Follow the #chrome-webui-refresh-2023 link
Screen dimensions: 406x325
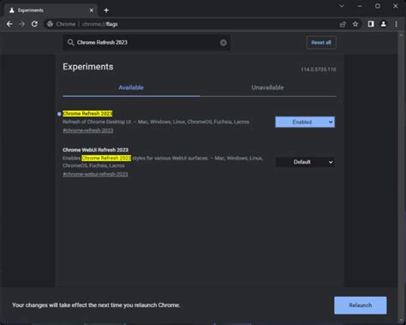pyautogui.click(x=95, y=174)
